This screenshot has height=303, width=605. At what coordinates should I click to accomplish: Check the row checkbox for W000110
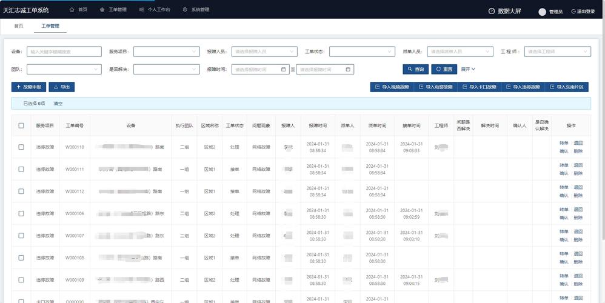[21, 147]
